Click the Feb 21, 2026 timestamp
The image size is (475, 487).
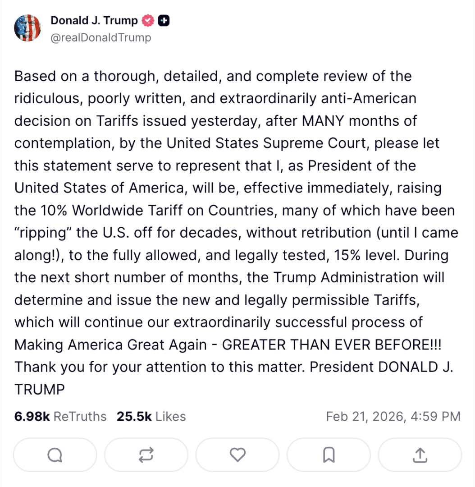[x=393, y=416]
